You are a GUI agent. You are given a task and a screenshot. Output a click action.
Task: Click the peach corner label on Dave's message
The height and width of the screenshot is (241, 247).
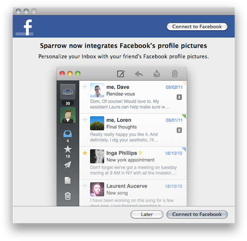[184, 83]
